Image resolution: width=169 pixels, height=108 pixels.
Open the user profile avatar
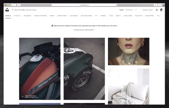(161, 10)
